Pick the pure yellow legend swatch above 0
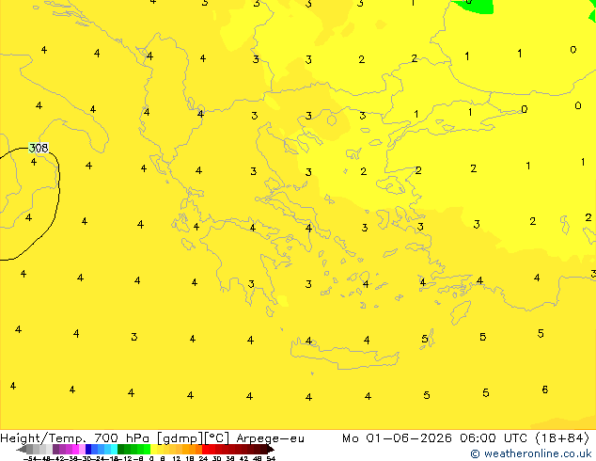This screenshot has height=461, width=596. (153, 449)
